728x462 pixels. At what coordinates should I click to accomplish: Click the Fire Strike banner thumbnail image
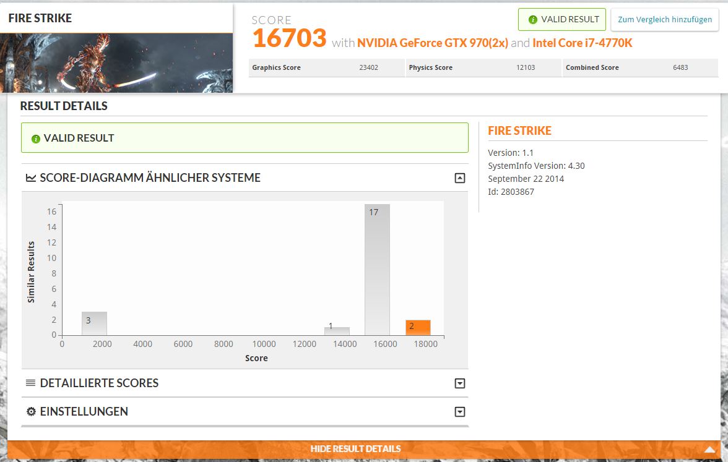[x=116, y=63]
